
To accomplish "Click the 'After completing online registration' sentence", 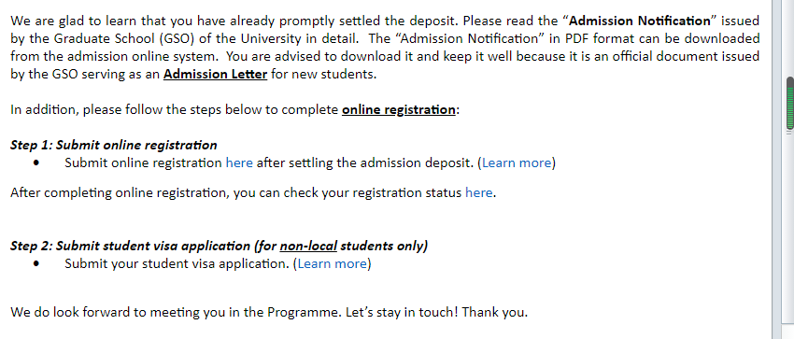I will tap(253, 192).
